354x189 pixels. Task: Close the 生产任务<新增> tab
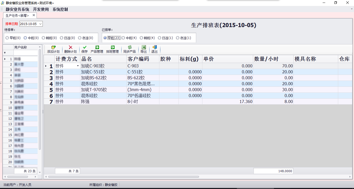click(x=34, y=15)
